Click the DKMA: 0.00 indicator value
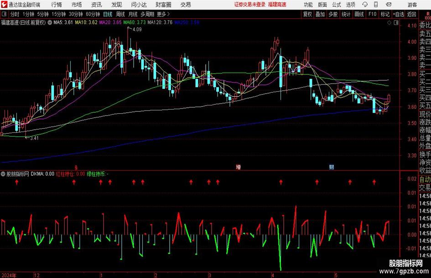The width and height of the screenshot is (431, 278). (42, 174)
